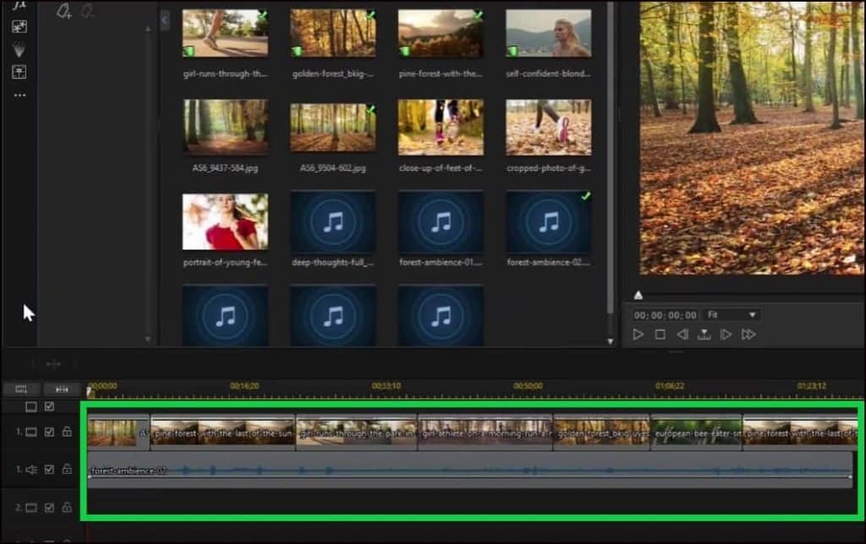Click the add new tag icon

[x=63, y=11]
